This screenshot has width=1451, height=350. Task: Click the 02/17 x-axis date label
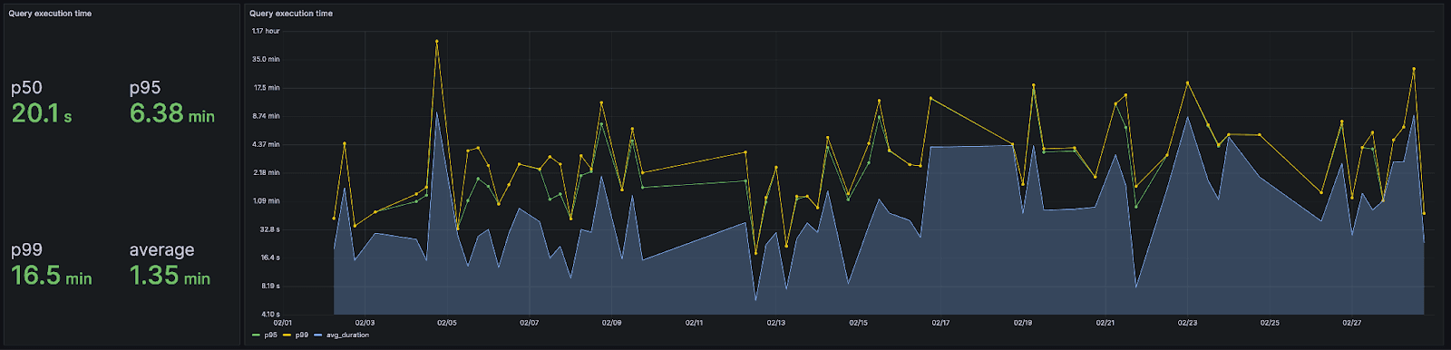pyautogui.click(x=940, y=323)
